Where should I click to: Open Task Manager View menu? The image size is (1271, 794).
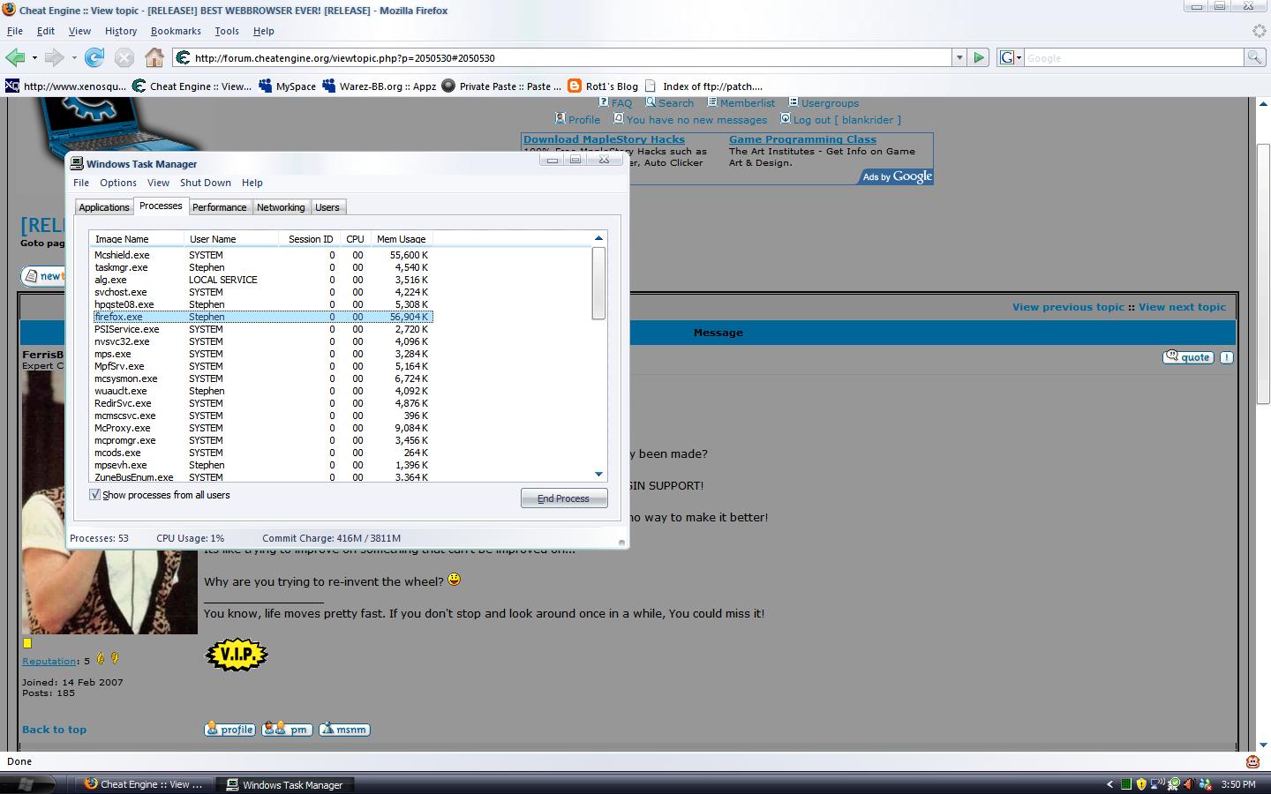[x=158, y=183]
